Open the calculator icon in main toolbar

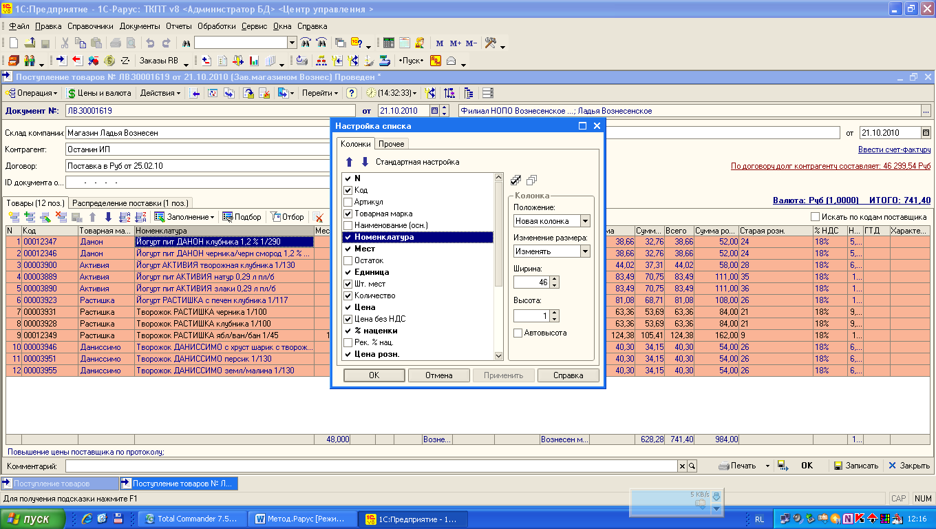click(389, 43)
